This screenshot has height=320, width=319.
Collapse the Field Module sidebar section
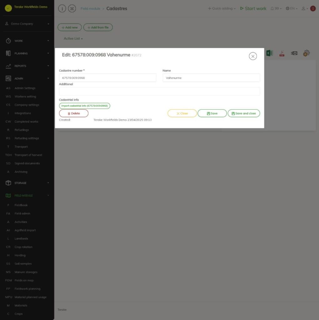tap(27, 196)
